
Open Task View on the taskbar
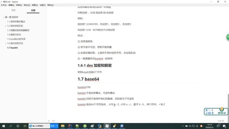pos(25,126)
